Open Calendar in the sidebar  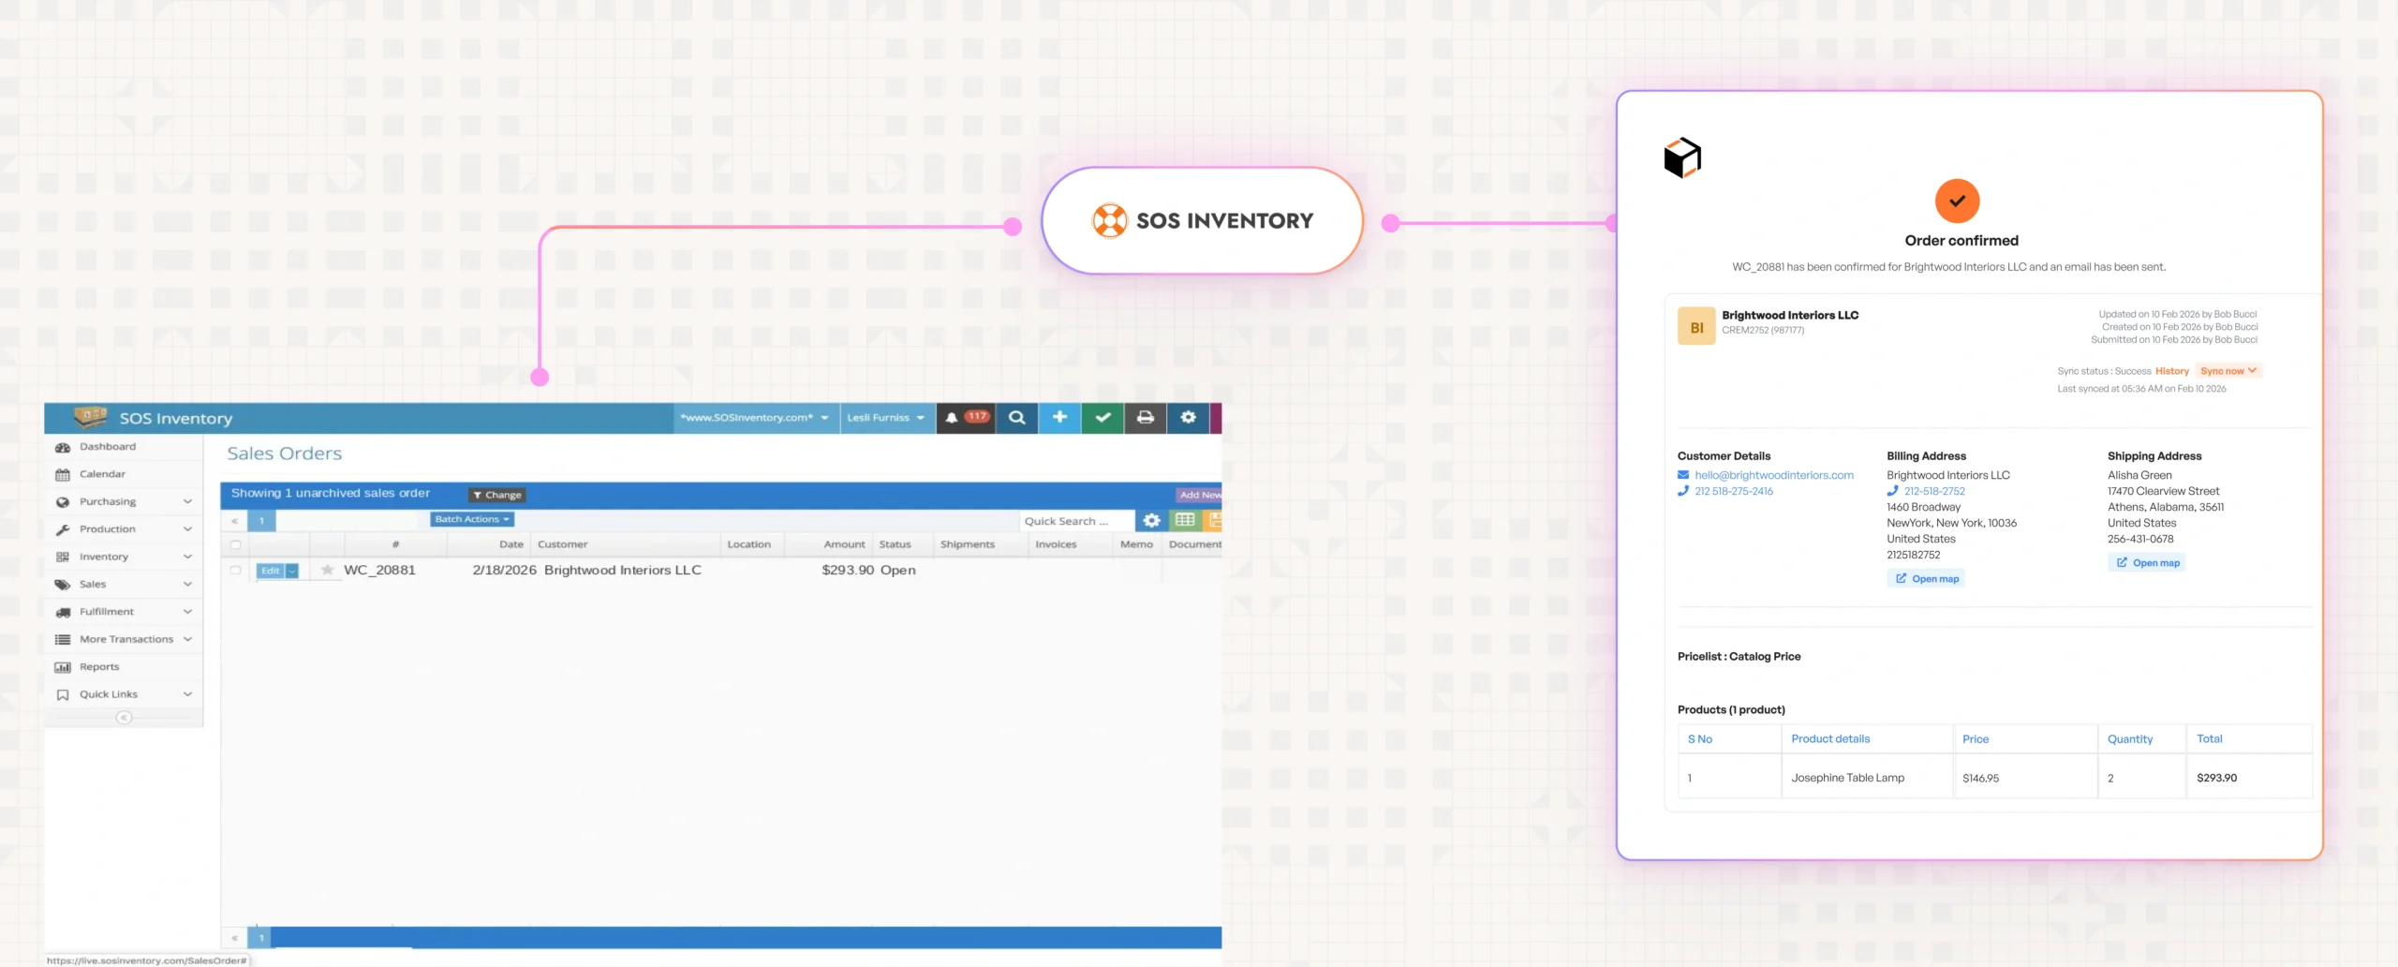102,474
